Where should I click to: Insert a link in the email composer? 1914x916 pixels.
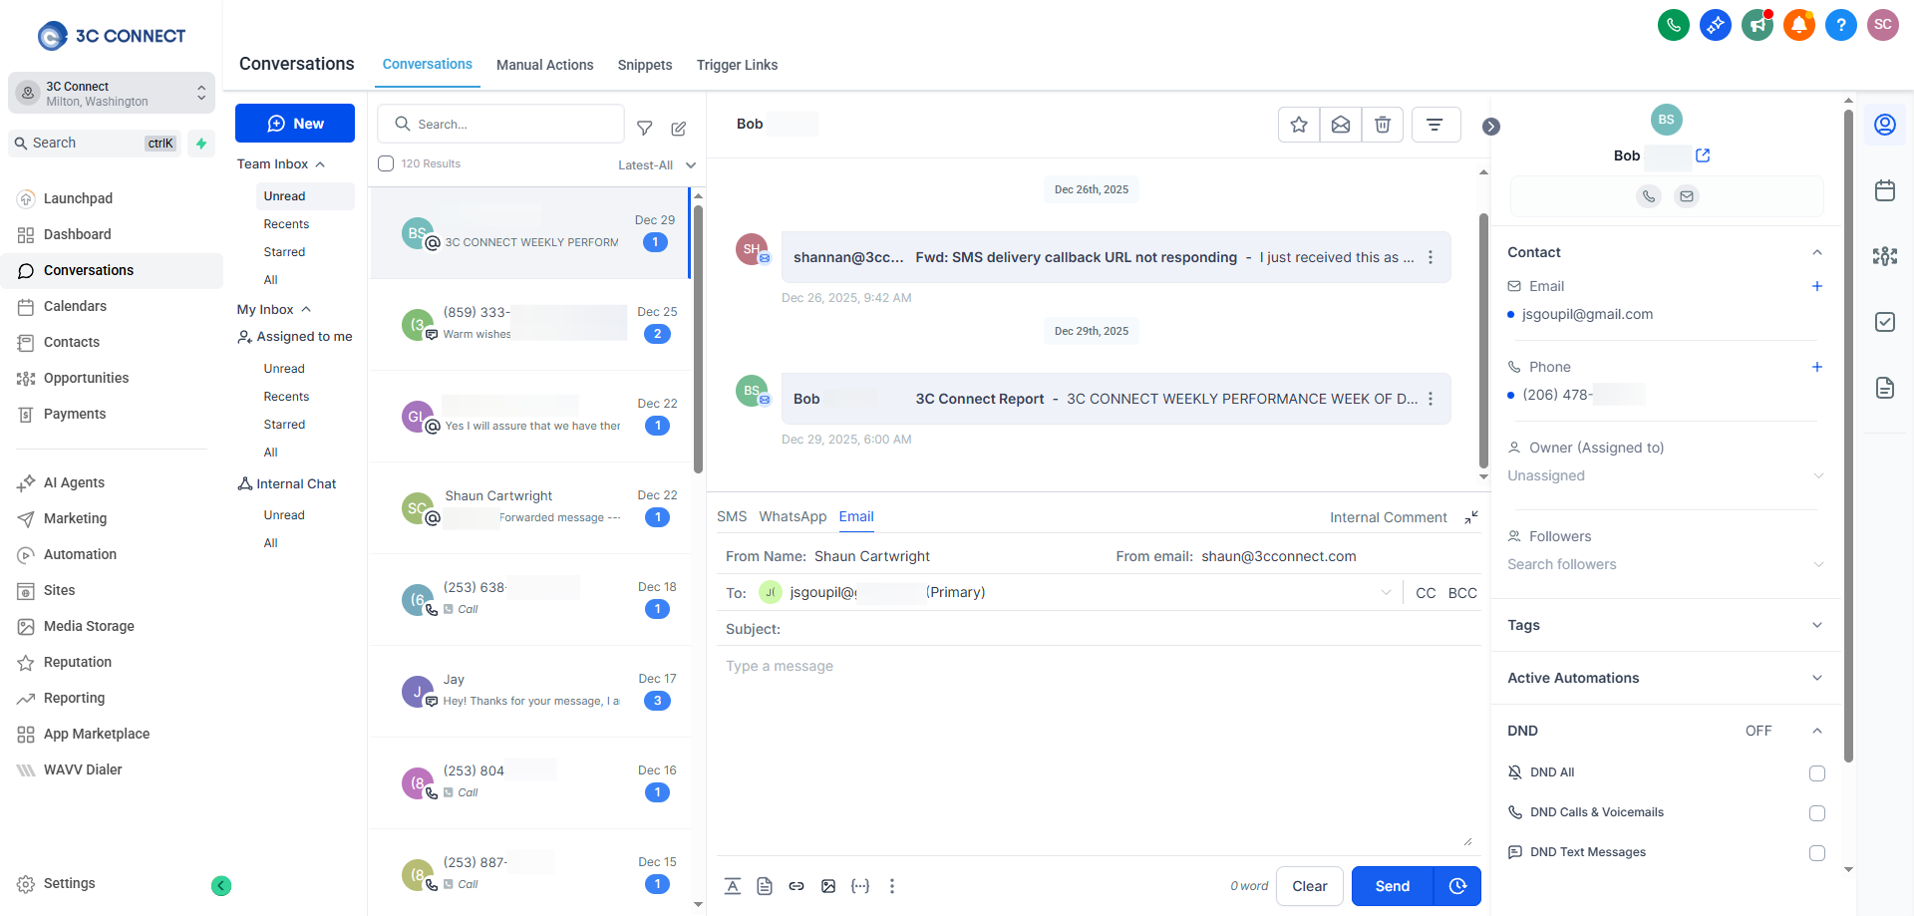tap(797, 886)
